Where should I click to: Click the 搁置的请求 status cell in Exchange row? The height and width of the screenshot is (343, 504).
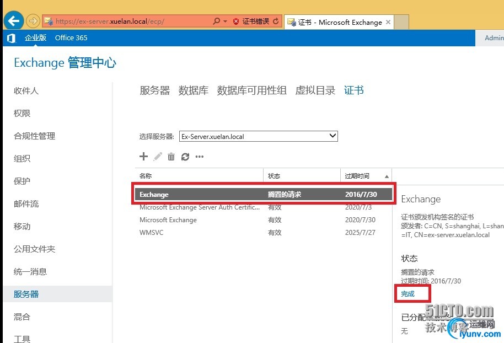click(x=285, y=195)
